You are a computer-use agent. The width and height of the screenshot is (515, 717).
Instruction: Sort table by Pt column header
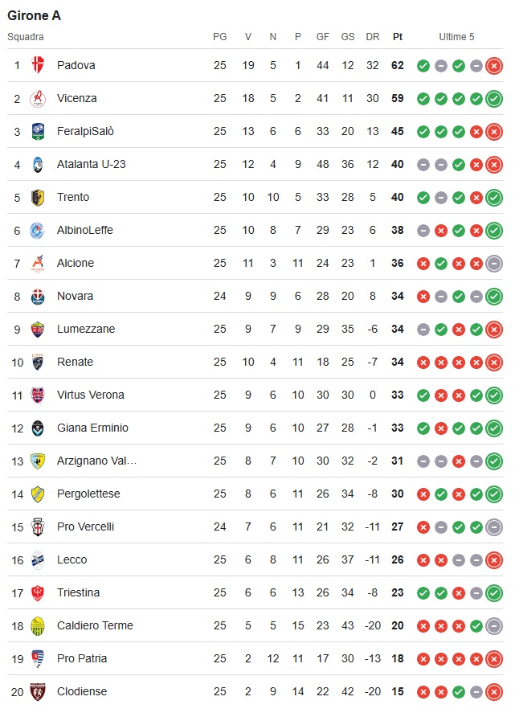pos(398,37)
